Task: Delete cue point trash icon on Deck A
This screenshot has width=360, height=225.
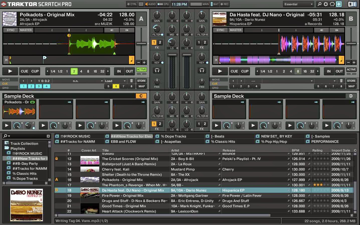Action: (x=131, y=81)
